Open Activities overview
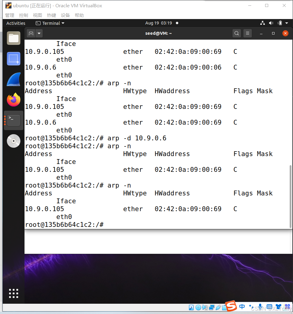 [x=16, y=23]
